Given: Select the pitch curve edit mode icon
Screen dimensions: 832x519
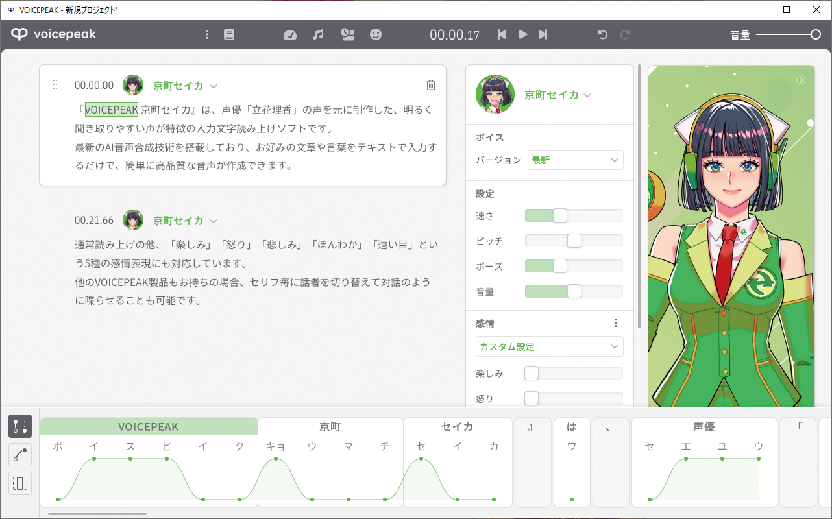Looking at the screenshot, I should (20, 455).
